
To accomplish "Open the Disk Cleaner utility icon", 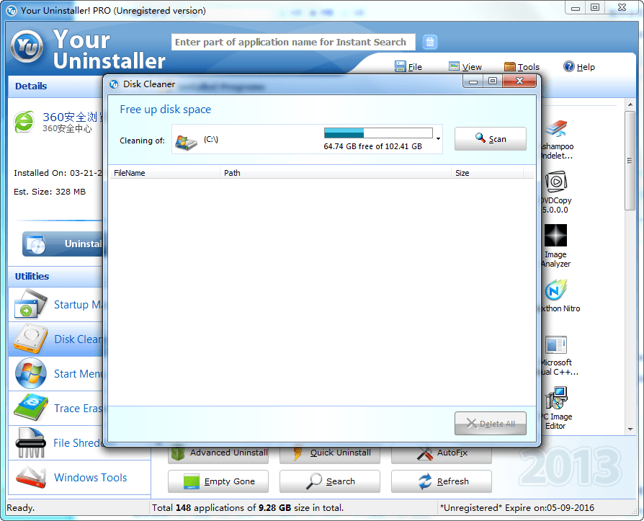I will (30, 339).
